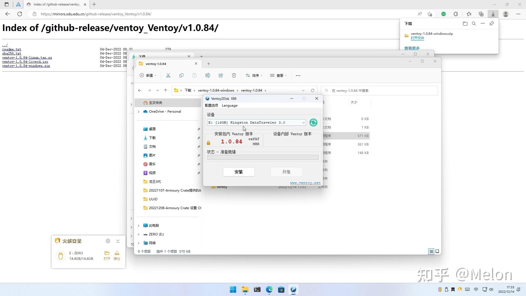Open Windows Terminal from the taskbar
526x296 pixels.
pos(257,289)
